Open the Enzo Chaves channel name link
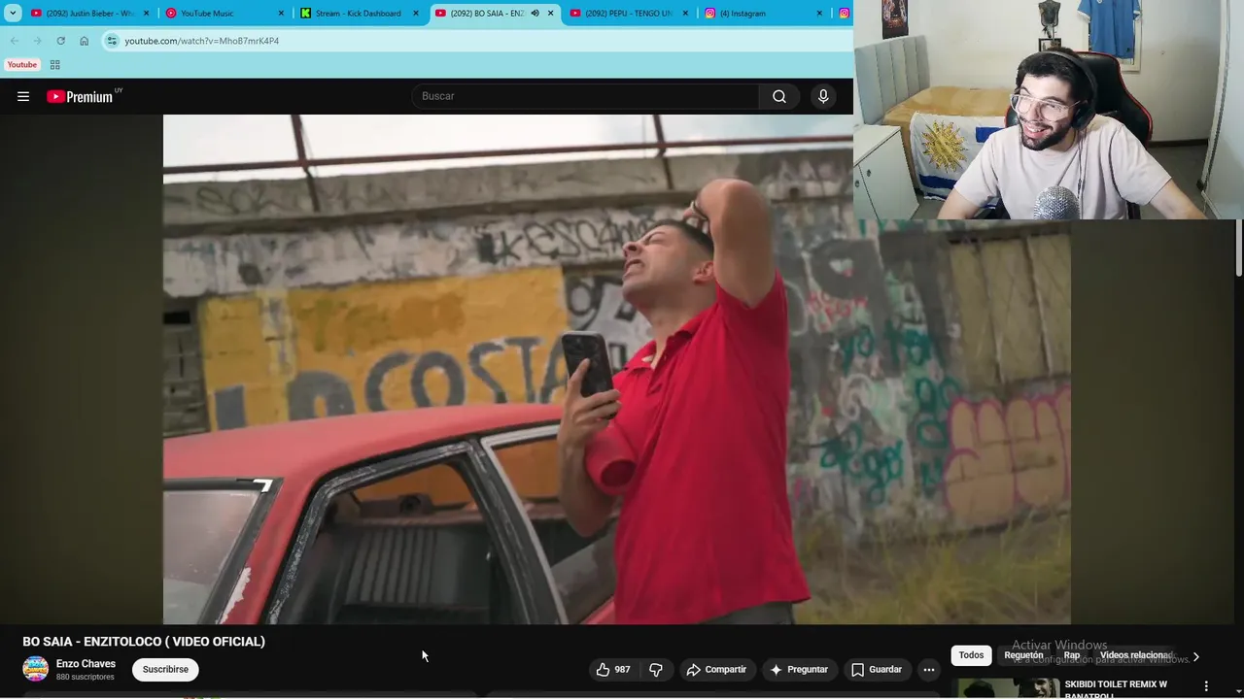The width and height of the screenshot is (1244, 699). coord(86,664)
